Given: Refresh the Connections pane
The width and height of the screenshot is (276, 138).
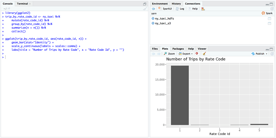Looking at the screenshot, I should (272, 9).
